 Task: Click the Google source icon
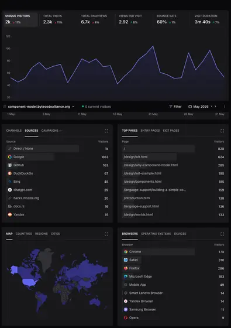10,157
